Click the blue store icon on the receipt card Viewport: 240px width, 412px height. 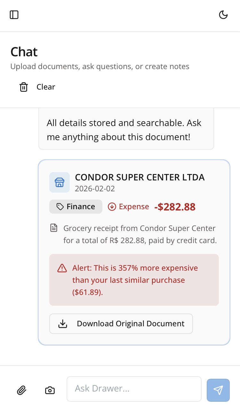[60, 182]
